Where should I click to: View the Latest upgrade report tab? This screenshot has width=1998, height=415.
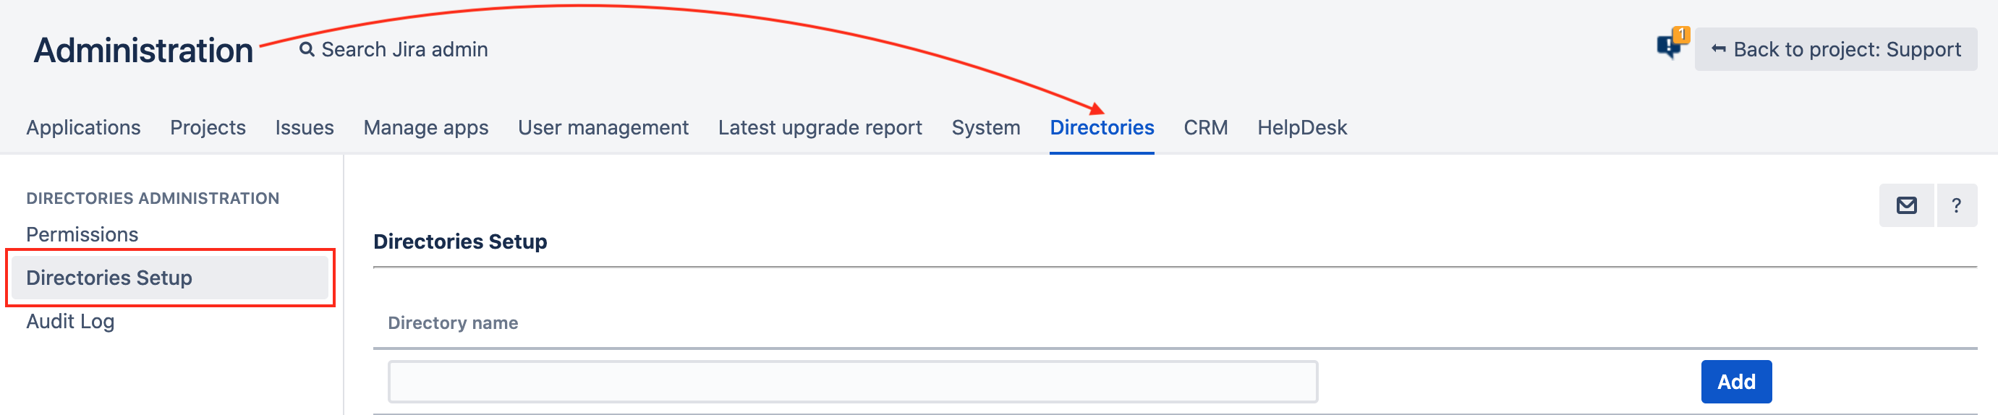click(820, 127)
